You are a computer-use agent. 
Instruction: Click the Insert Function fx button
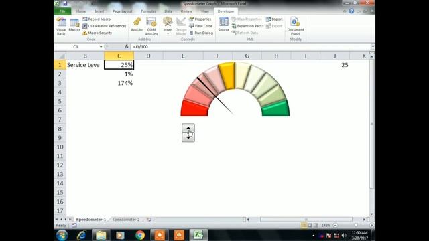[x=127, y=47]
